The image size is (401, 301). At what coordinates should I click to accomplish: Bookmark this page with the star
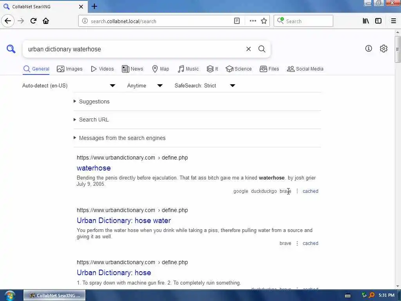(264, 21)
